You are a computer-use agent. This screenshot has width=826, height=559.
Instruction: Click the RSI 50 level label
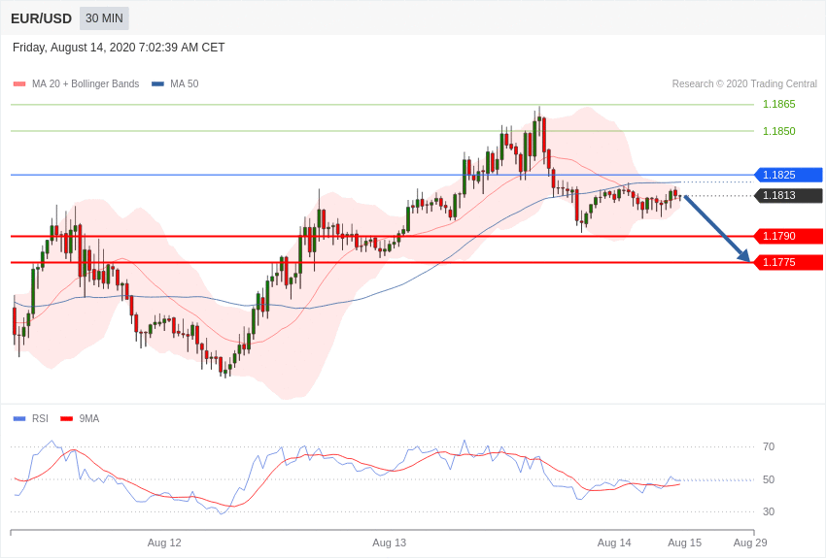coord(769,479)
